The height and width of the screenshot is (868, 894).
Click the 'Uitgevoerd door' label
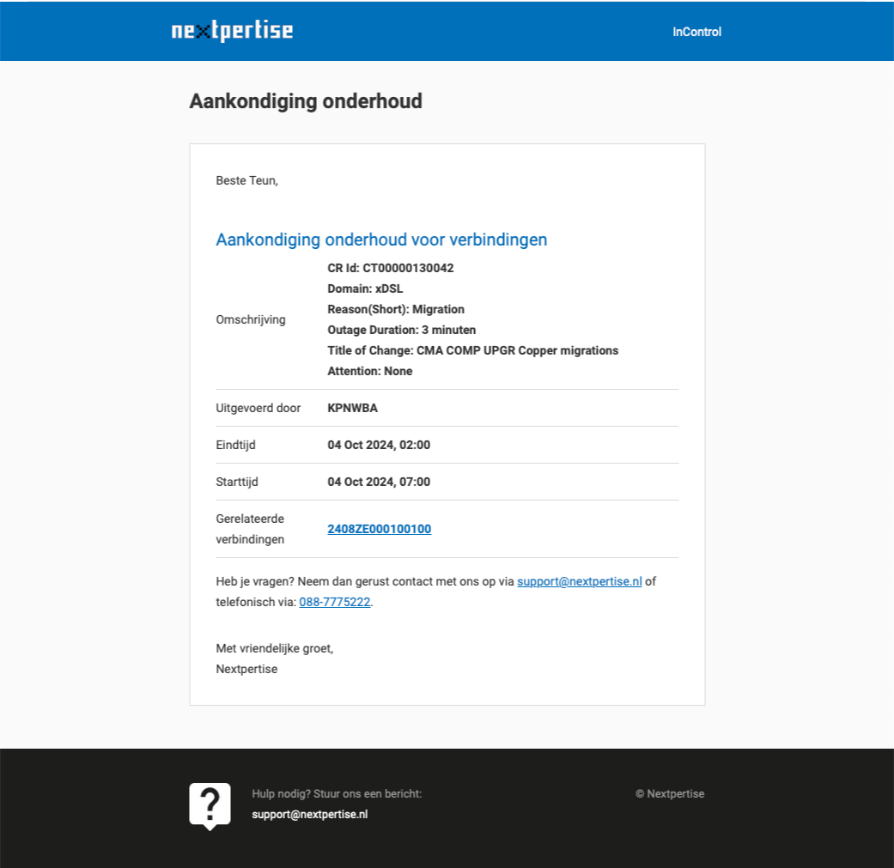click(258, 408)
